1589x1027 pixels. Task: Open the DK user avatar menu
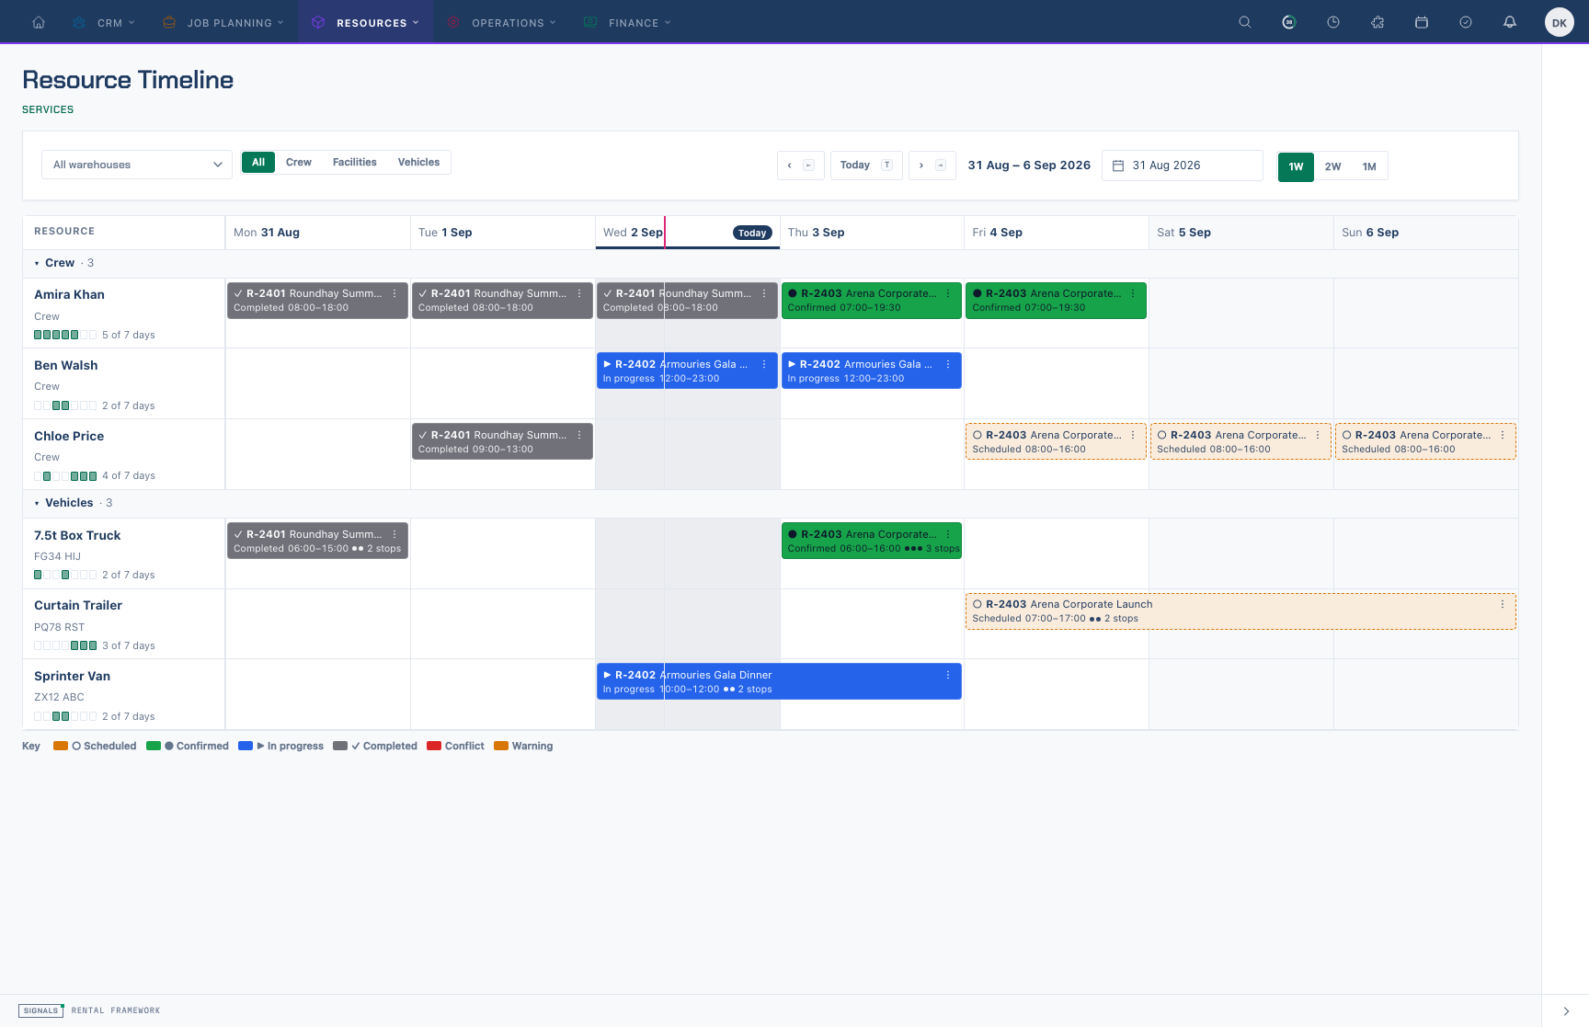(1560, 23)
